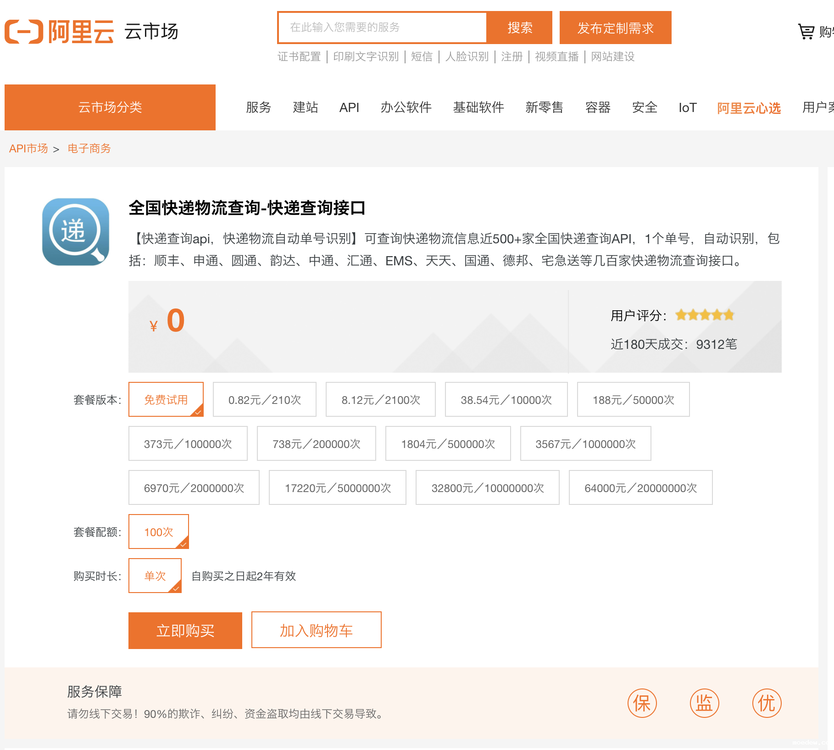The width and height of the screenshot is (834, 750).
Task: Select the 单次 purchase duration
Action: point(155,576)
